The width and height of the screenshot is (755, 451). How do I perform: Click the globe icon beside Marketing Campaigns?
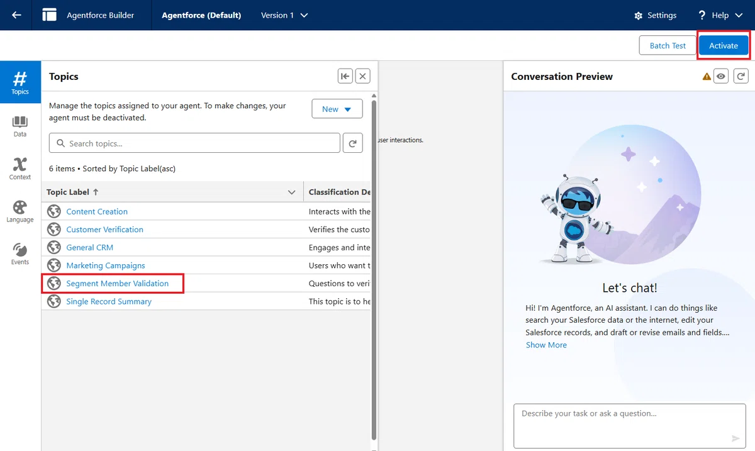click(x=54, y=265)
